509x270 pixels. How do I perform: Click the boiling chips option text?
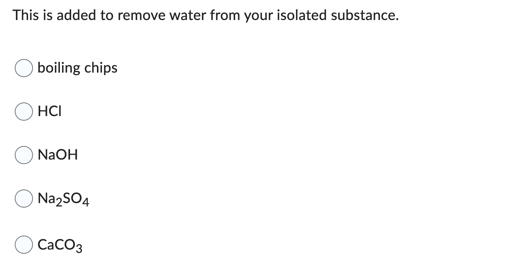pos(77,68)
